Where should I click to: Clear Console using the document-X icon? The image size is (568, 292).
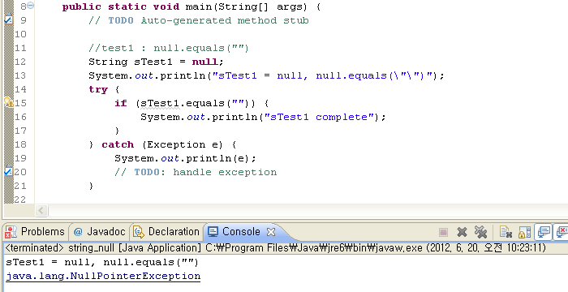coord(506,232)
